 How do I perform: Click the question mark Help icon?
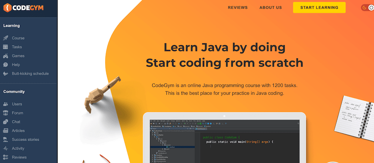coord(6,65)
